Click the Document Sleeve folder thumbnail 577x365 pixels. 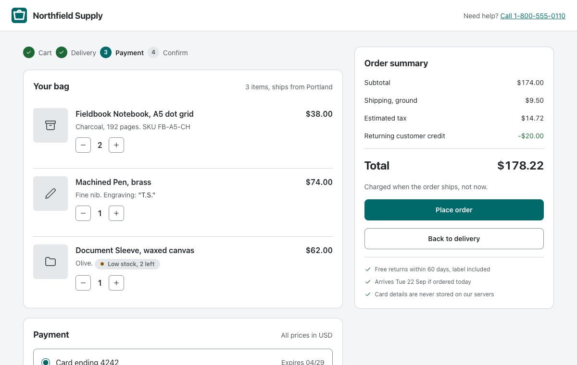coord(50,262)
